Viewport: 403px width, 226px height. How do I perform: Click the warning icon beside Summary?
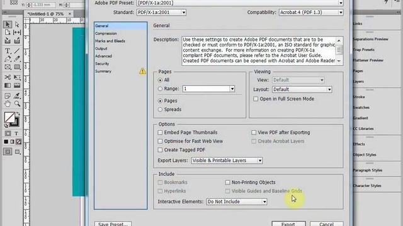click(x=142, y=71)
